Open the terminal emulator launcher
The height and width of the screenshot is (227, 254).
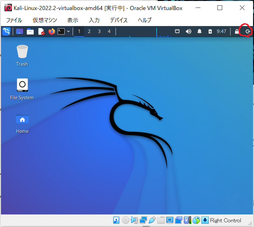click(x=61, y=31)
